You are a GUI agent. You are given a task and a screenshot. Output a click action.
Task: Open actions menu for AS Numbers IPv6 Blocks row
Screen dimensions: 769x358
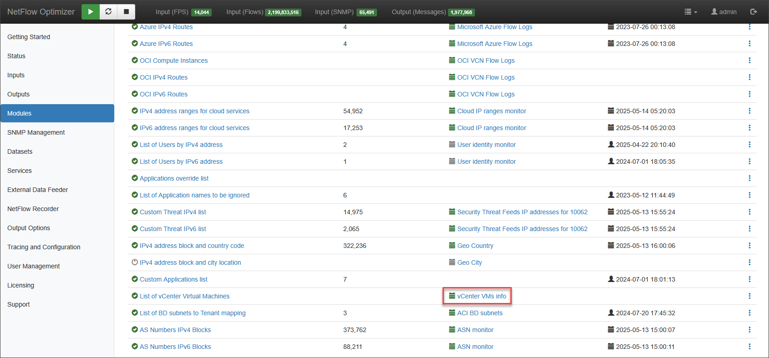point(749,347)
